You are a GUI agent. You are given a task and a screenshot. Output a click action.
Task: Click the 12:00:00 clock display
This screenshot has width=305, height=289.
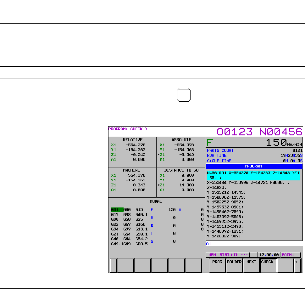pyautogui.click(x=269, y=255)
